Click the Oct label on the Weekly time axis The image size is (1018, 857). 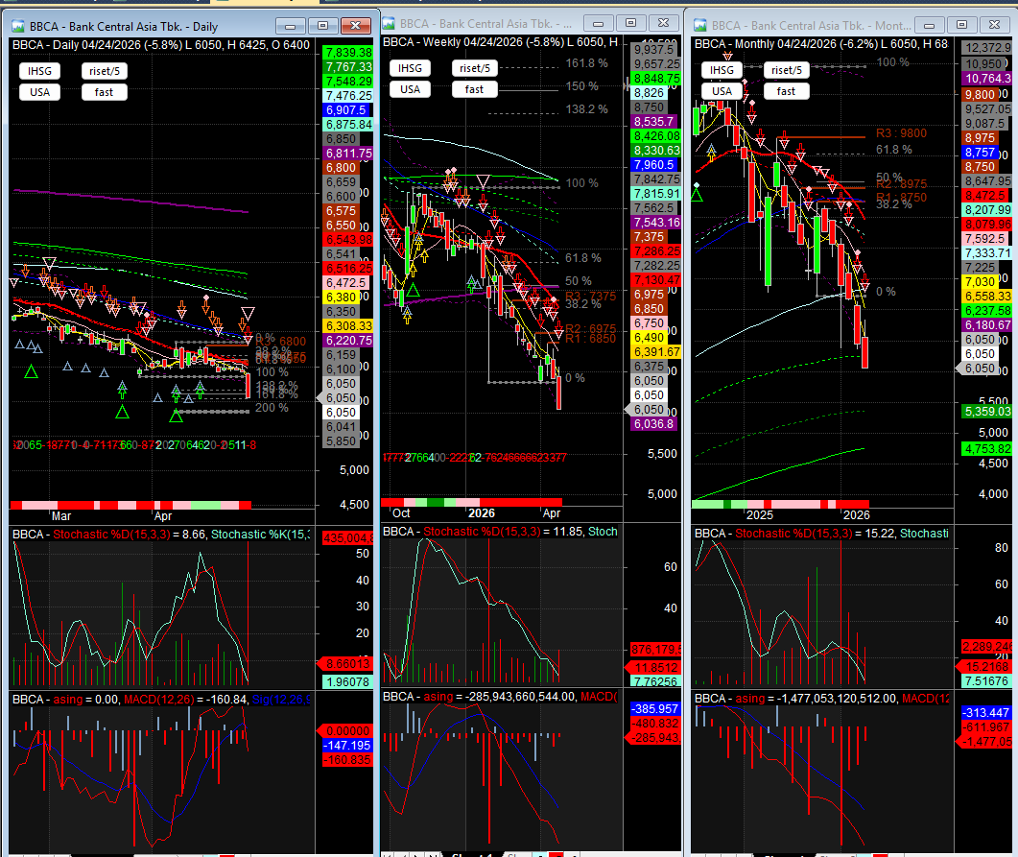coord(401,512)
